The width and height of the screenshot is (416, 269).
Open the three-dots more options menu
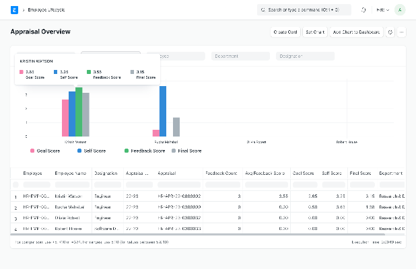click(402, 32)
